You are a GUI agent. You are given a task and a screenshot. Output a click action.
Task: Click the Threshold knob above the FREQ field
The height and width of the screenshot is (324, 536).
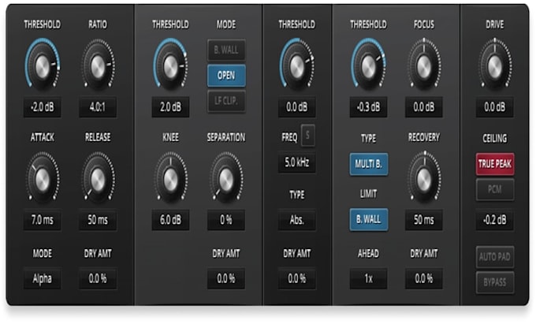click(296, 65)
